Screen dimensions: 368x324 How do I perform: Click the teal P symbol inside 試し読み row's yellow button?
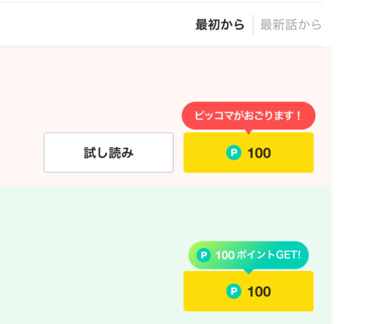236,153
